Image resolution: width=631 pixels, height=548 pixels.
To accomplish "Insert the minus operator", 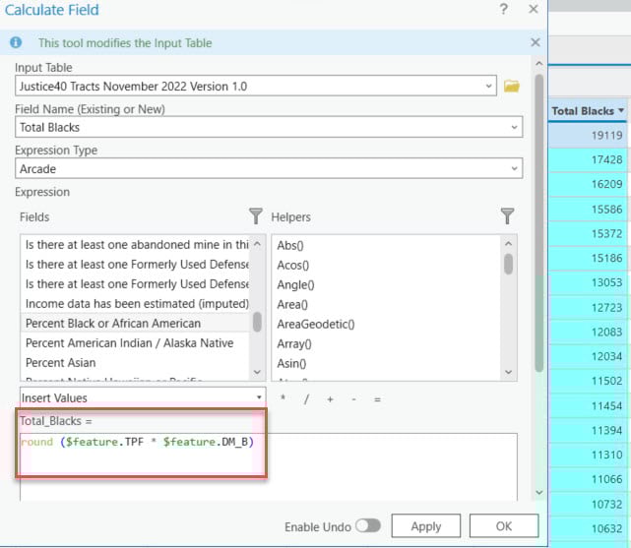I will pos(353,398).
